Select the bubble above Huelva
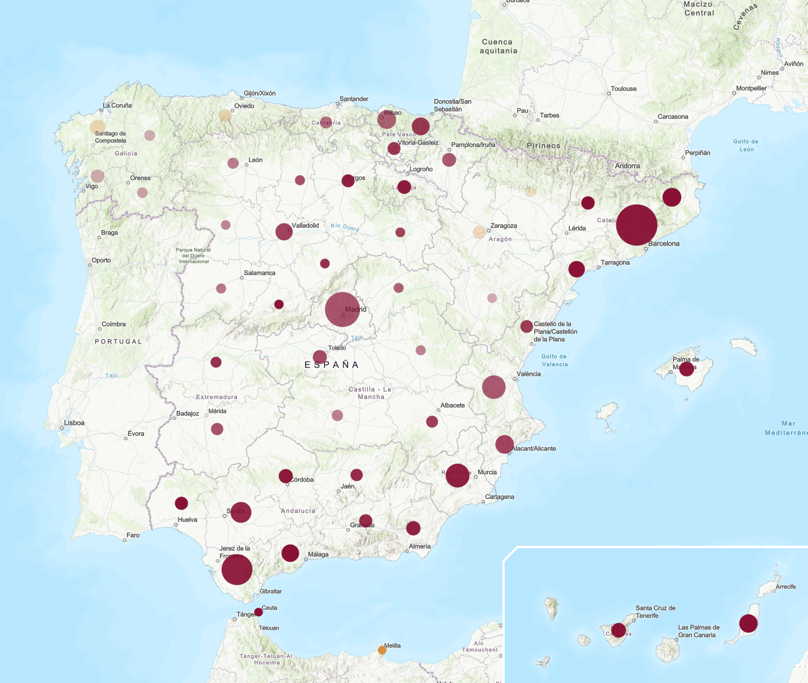Screen dimensions: 808x683 coord(181,503)
